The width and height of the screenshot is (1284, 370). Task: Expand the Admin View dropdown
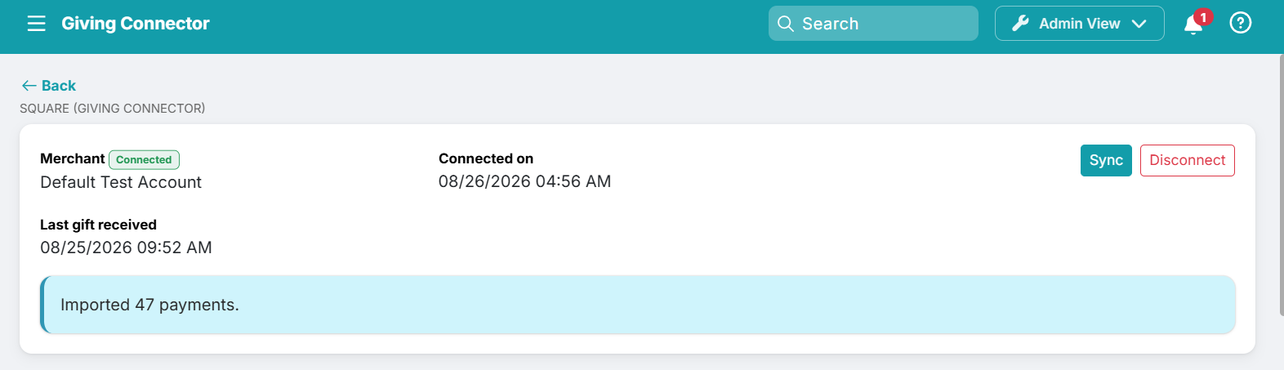click(x=1079, y=24)
